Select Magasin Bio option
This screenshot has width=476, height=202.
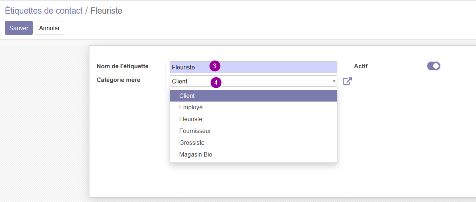pos(254,155)
